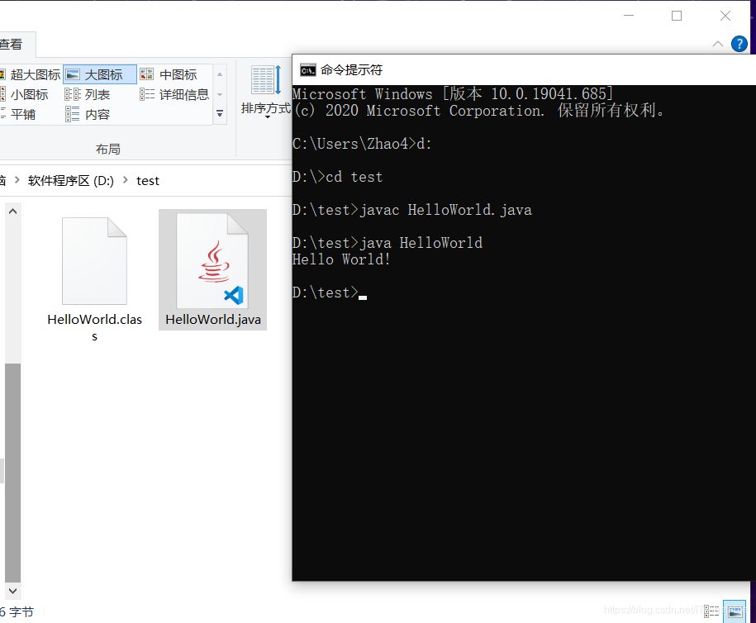
Task: Click the Microsoft Corporation copyright line
Action: [478, 111]
